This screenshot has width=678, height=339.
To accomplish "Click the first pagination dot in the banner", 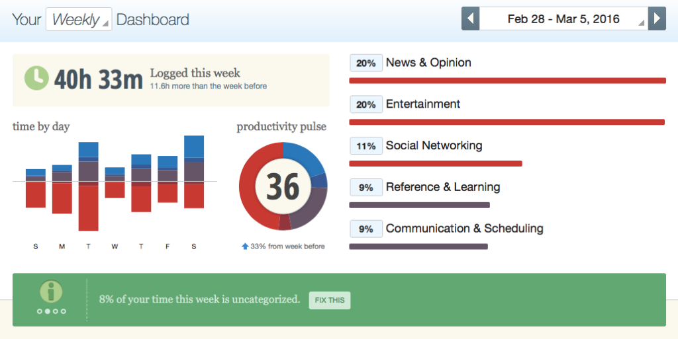I will click(x=40, y=311).
